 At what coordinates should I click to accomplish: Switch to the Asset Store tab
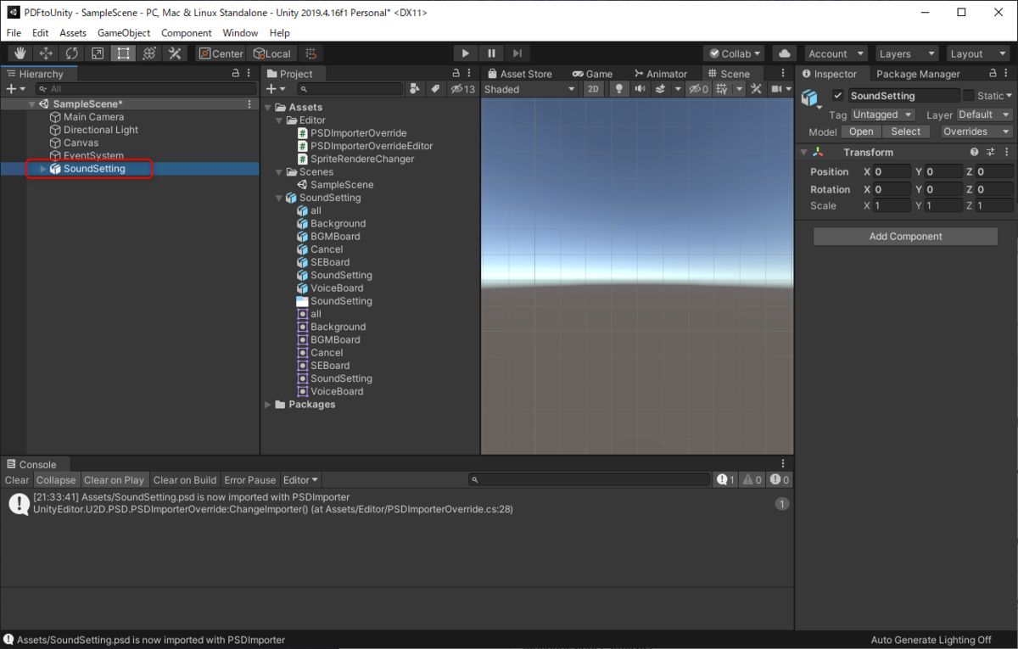click(x=519, y=74)
